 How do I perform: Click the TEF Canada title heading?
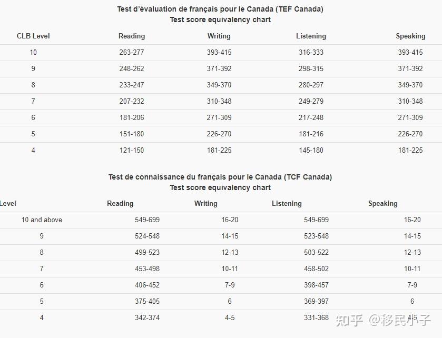pos(220,9)
